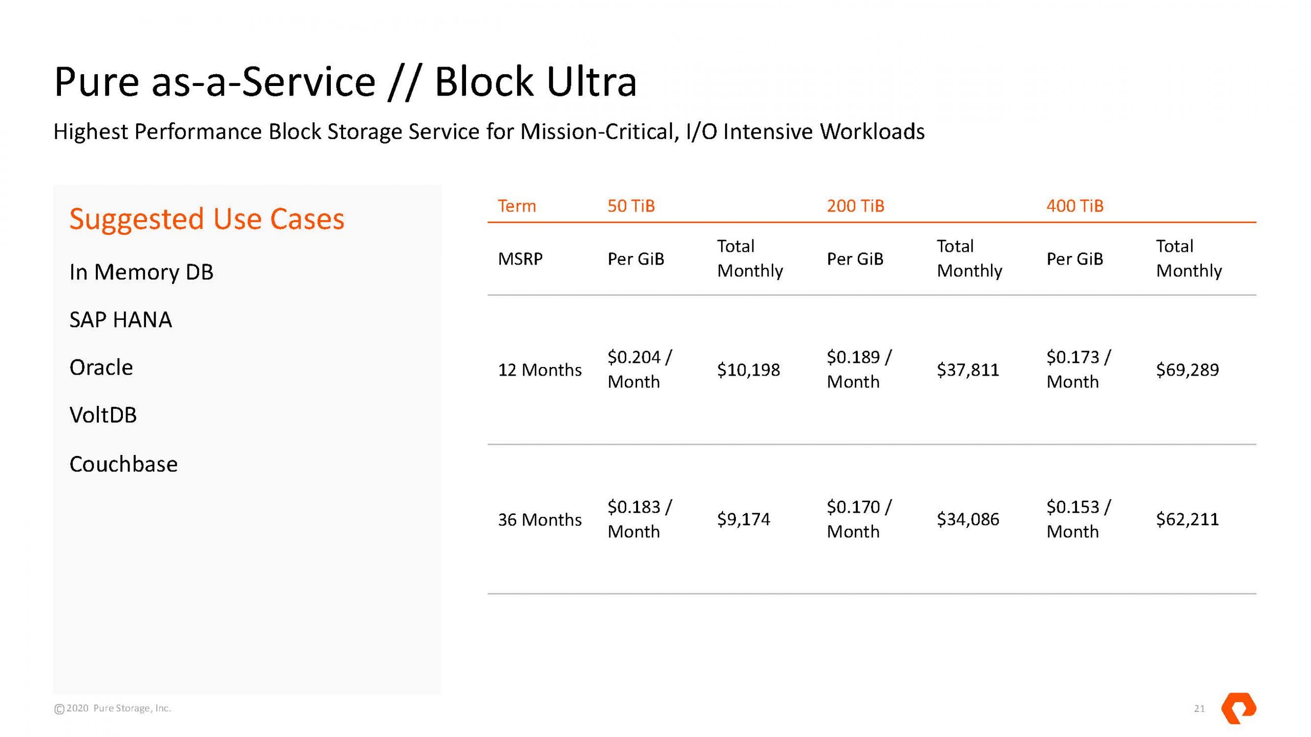The image size is (1311, 737).
Task: Click the Suggested Use Cases heading
Action: pyautogui.click(x=207, y=219)
